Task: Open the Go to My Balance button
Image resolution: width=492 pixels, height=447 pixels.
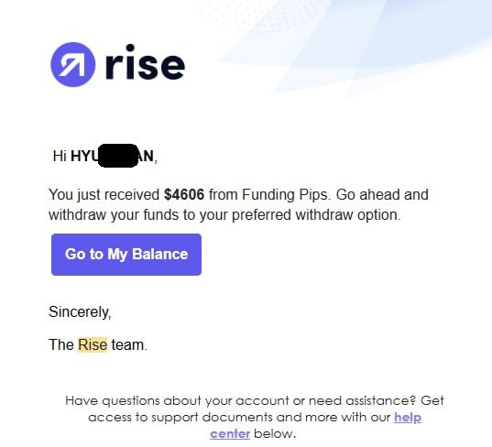Action: click(x=126, y=255)
